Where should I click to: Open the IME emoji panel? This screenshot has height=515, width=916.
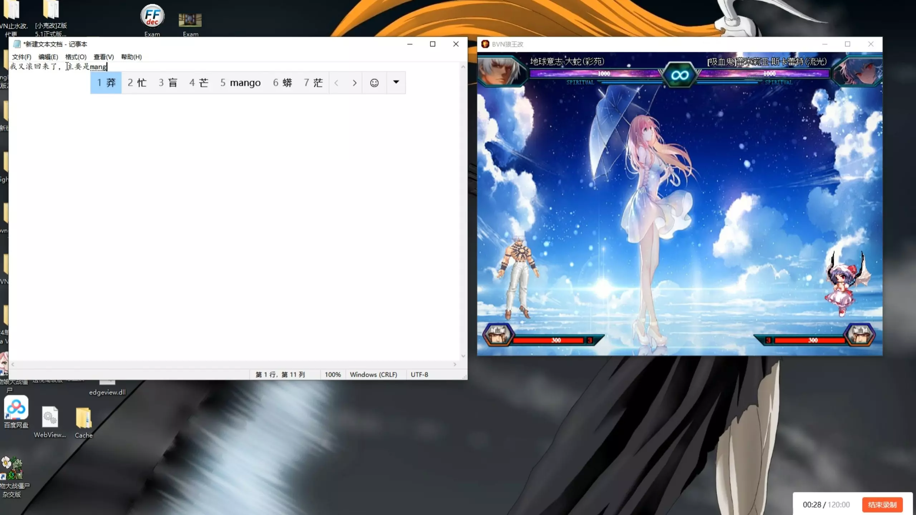[x=374, y=83]
